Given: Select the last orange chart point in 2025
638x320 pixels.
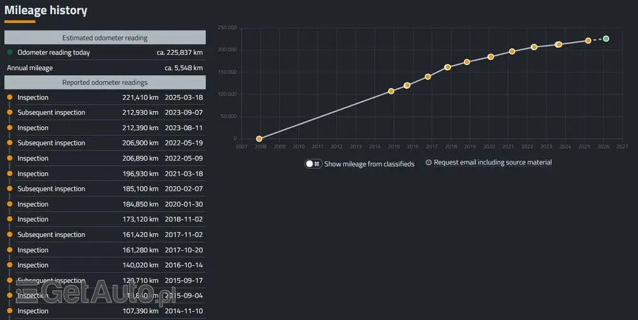Looking at the screenshot, I should click(x=588, y=41).
